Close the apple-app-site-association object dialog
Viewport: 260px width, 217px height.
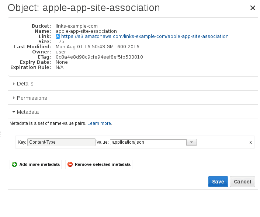pyautogui.click(x=253, y=8)
